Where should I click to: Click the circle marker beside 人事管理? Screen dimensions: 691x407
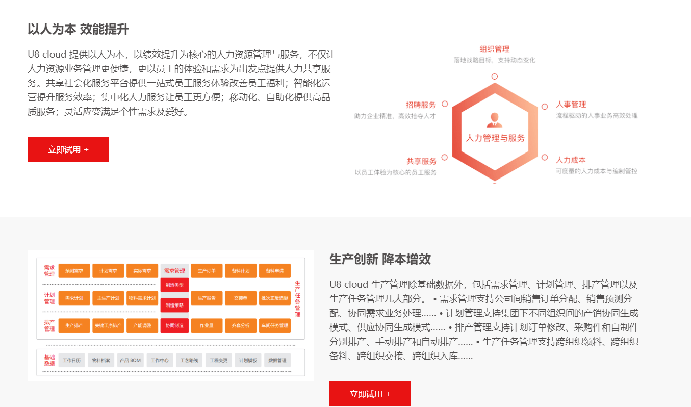(545, 107)
